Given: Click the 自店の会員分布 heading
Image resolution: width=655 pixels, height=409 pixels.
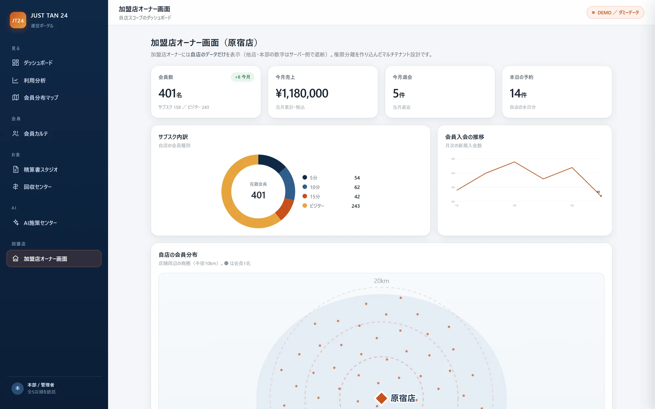Looking at the screenshot, I should [178, 255].
